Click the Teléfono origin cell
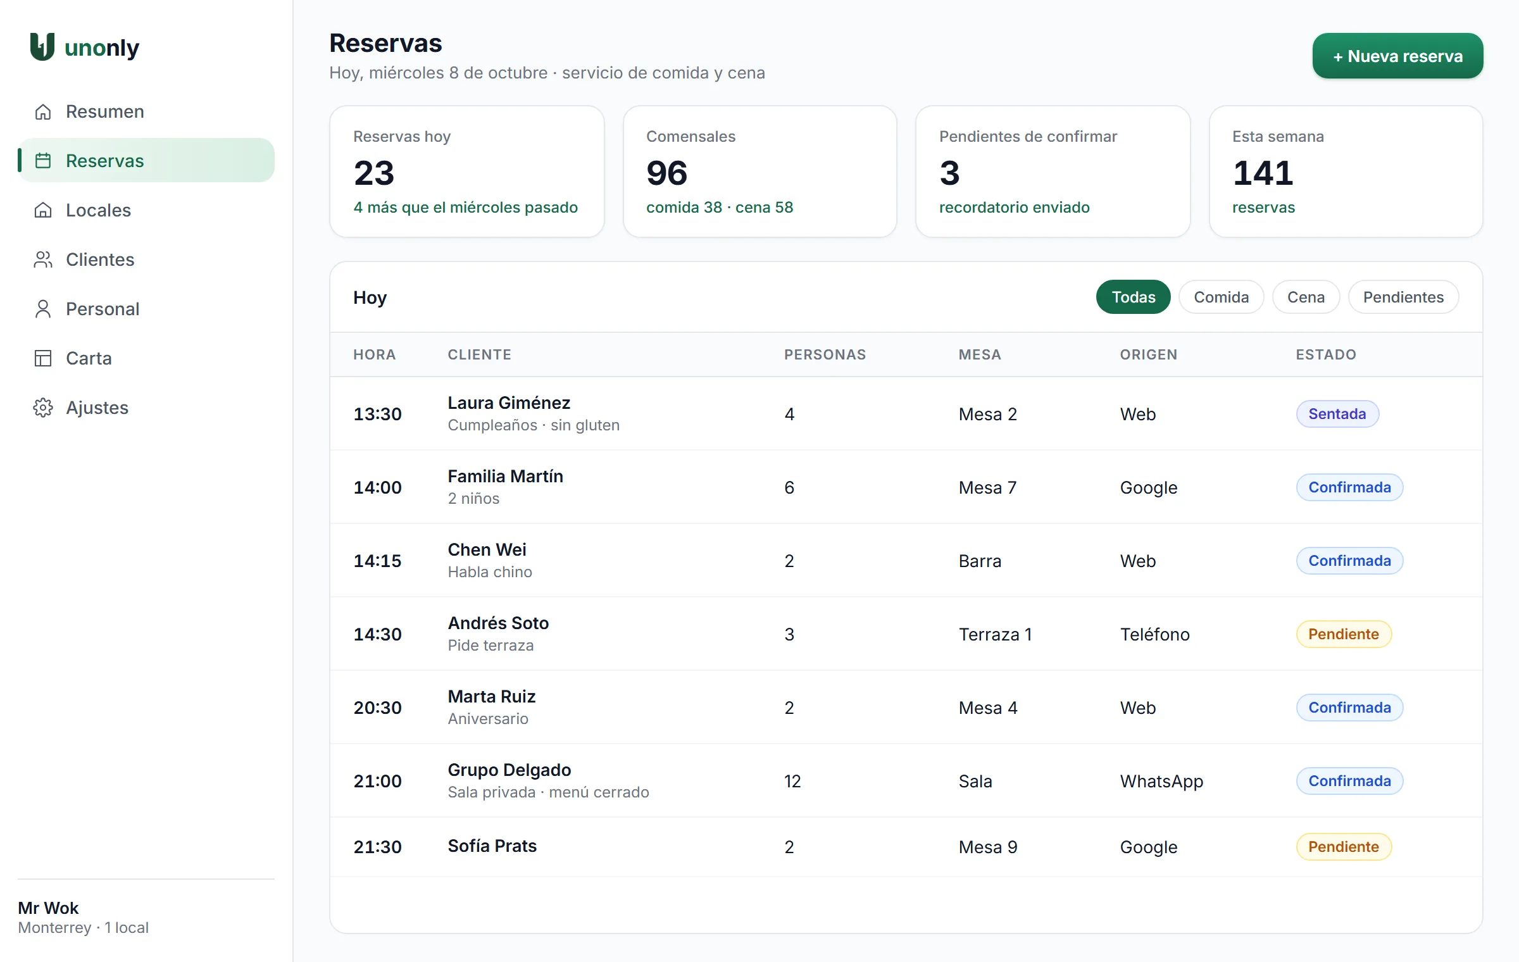Image resolution: width=1519 pixels, height=962 pixels. pyautogui.click(x=1154, y=634)
